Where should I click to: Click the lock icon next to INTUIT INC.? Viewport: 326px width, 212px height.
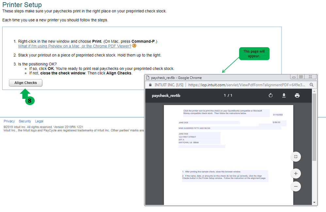tap(150, 85)
